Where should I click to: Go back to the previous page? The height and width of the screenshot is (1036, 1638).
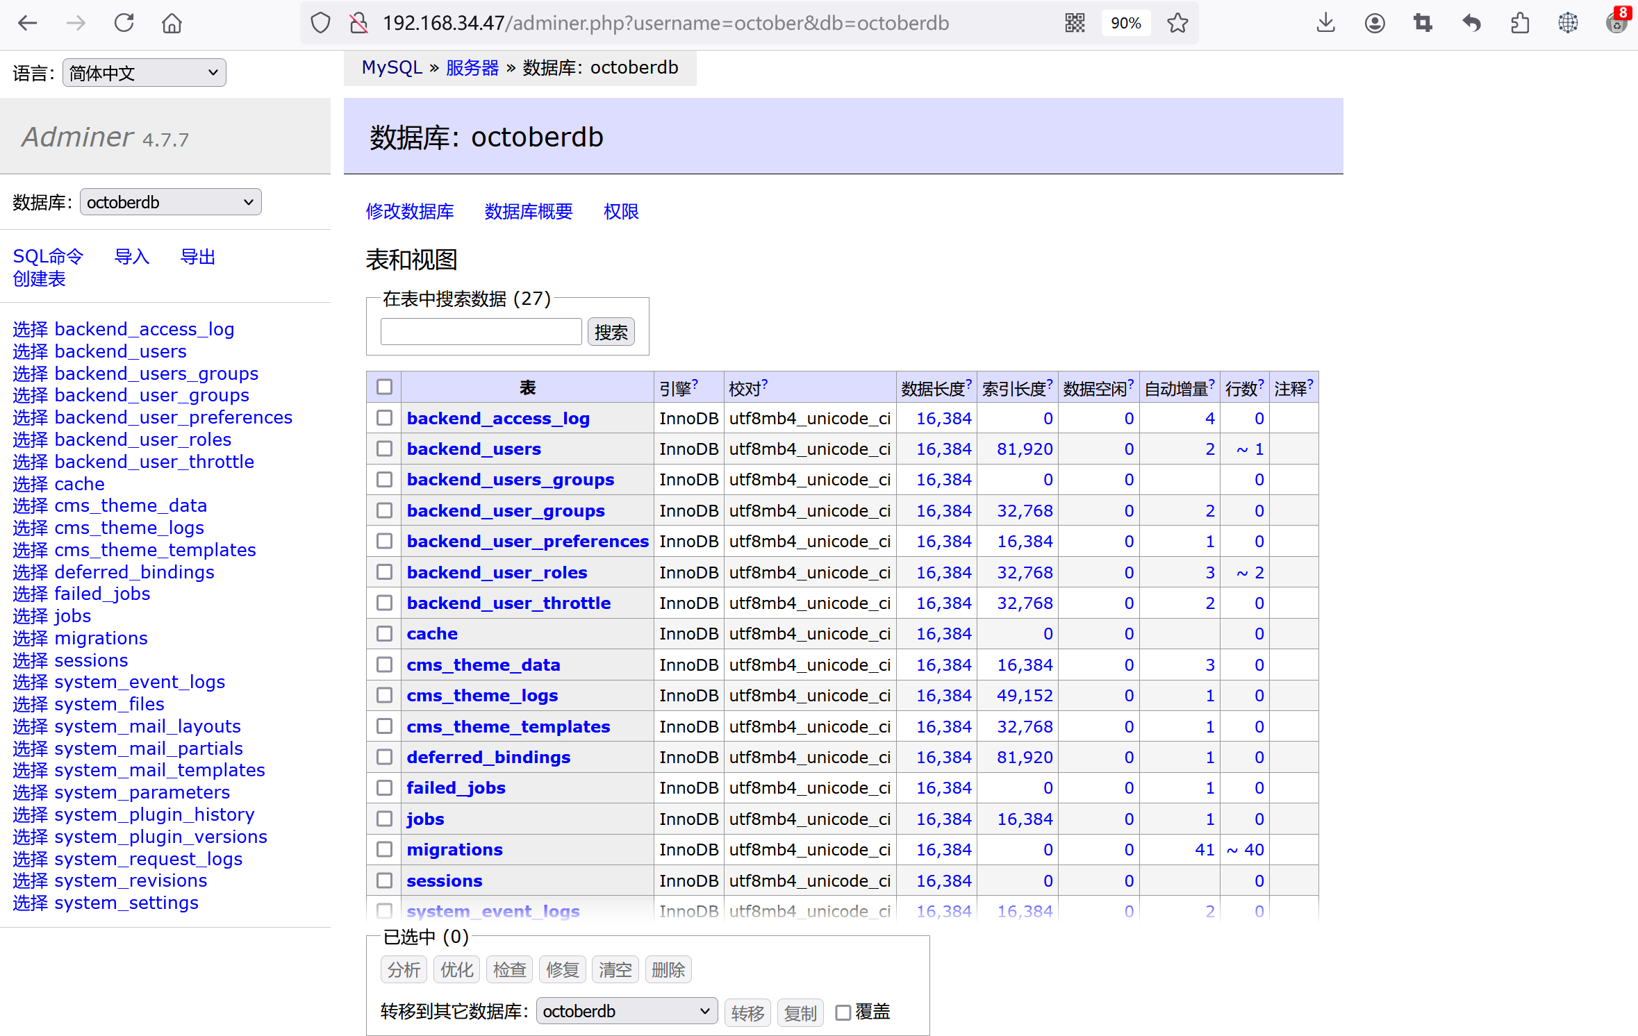[28, 23]
